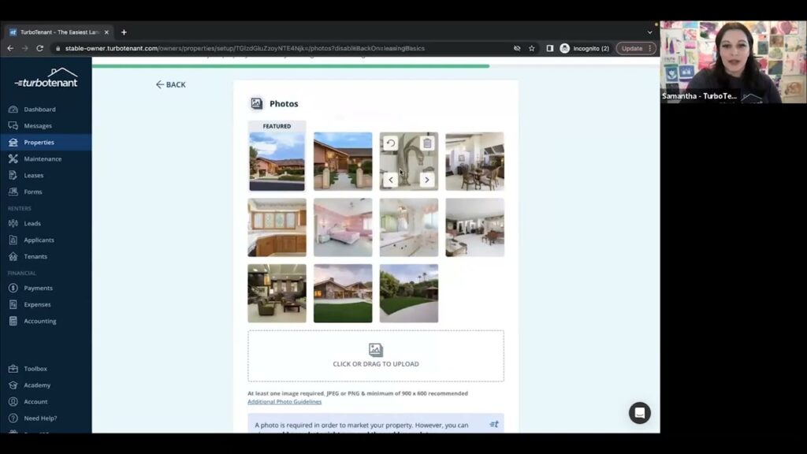Move the faucet photo left in the order
Screen dimensions: 807x454
(x=391, y=180)
